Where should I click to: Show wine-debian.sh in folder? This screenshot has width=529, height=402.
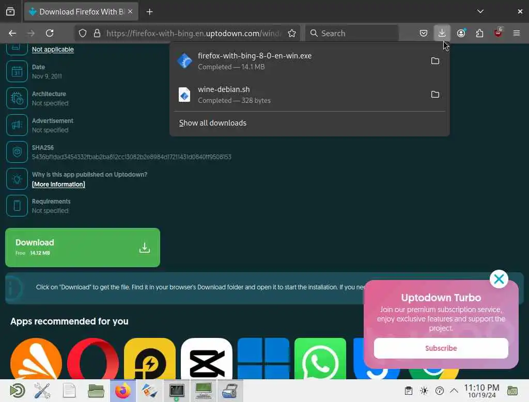435,95
